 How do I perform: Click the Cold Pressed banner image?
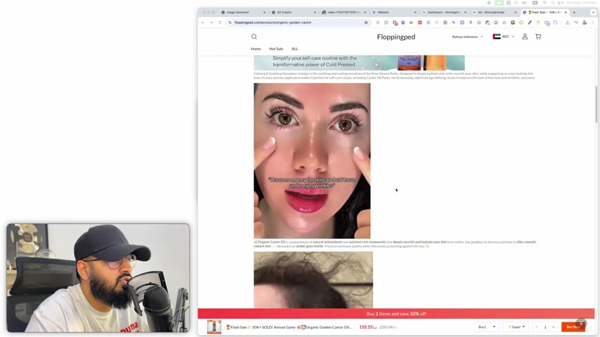pyautogui.click(x=359, y=62)
